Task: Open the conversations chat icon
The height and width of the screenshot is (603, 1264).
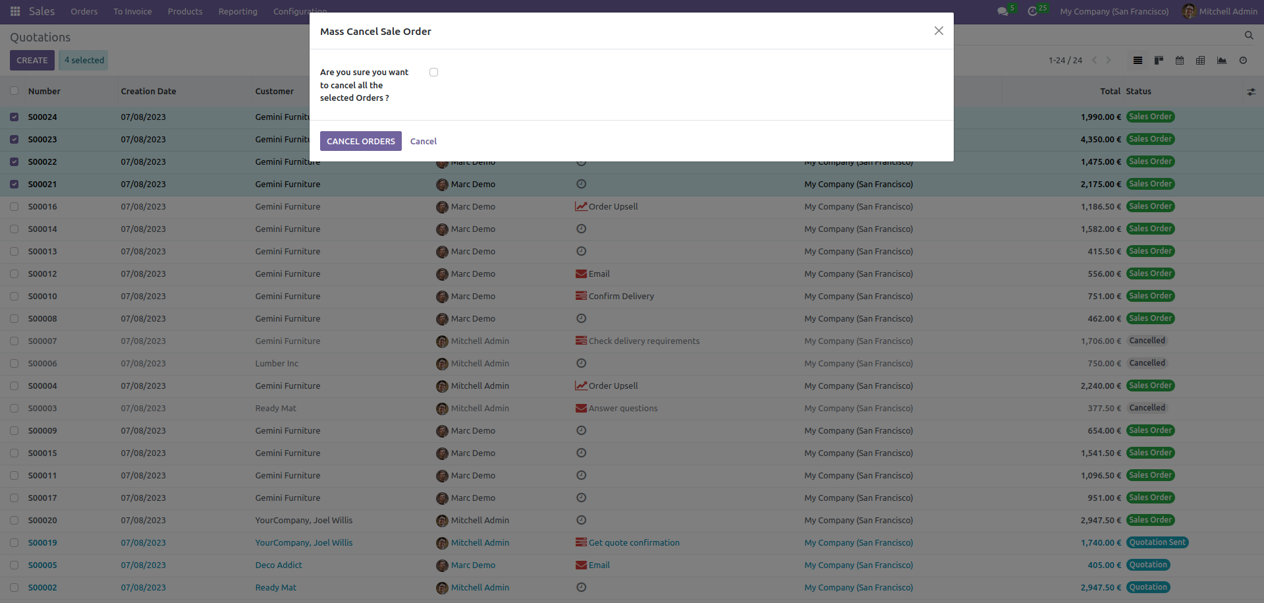Action: (1003, 11)
